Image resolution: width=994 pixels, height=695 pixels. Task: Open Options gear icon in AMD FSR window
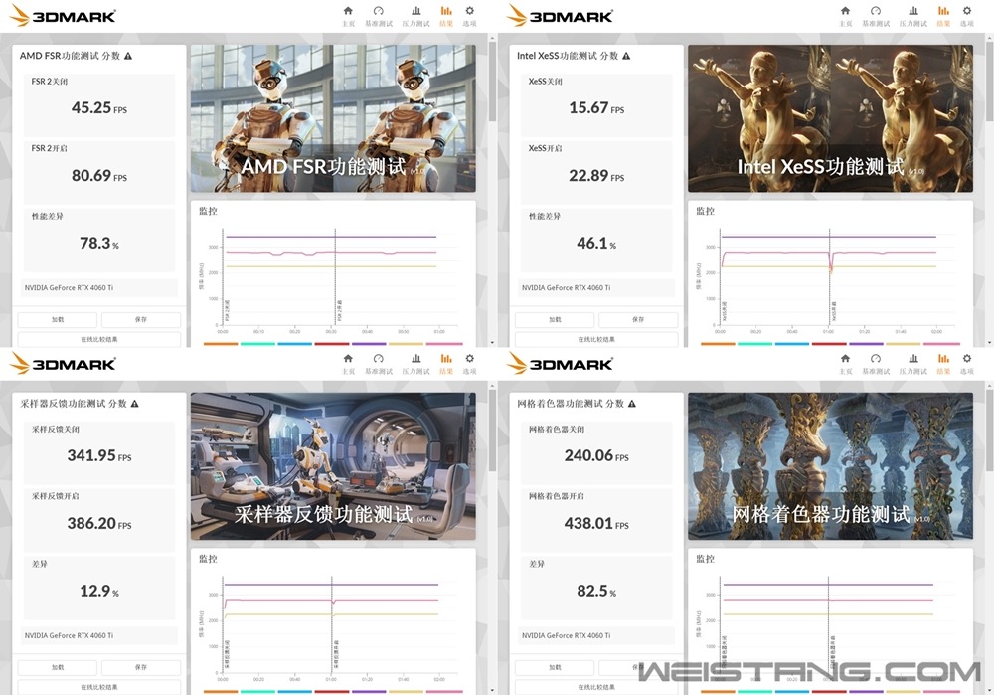pyautogui.click(x=470, y=11)
